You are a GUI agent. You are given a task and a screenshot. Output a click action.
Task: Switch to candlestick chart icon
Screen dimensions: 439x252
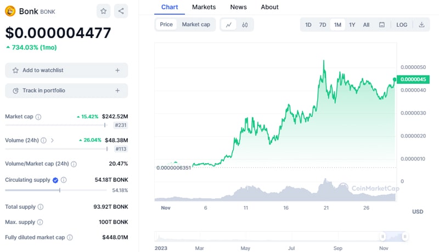pyautogui.click(x=245, y=25)
